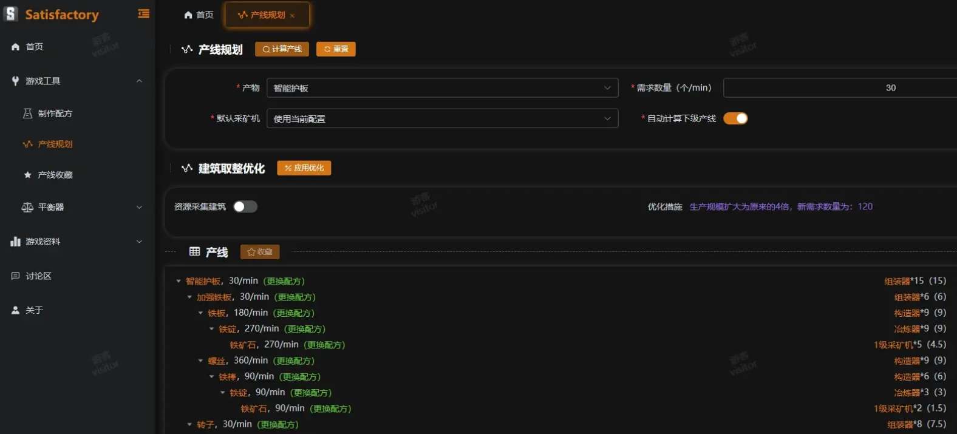Viewport: 957px width, 434px height.
Task: Disable the 自动计算下级产线 switch
Action: (735, 118)
